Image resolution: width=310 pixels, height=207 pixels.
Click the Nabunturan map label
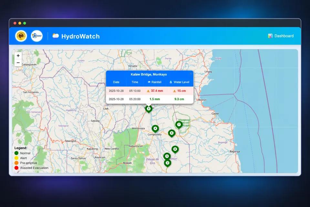[136, 146]
